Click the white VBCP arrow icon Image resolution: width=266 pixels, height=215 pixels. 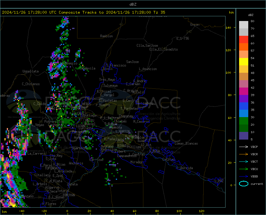click(x=244, y=147)
